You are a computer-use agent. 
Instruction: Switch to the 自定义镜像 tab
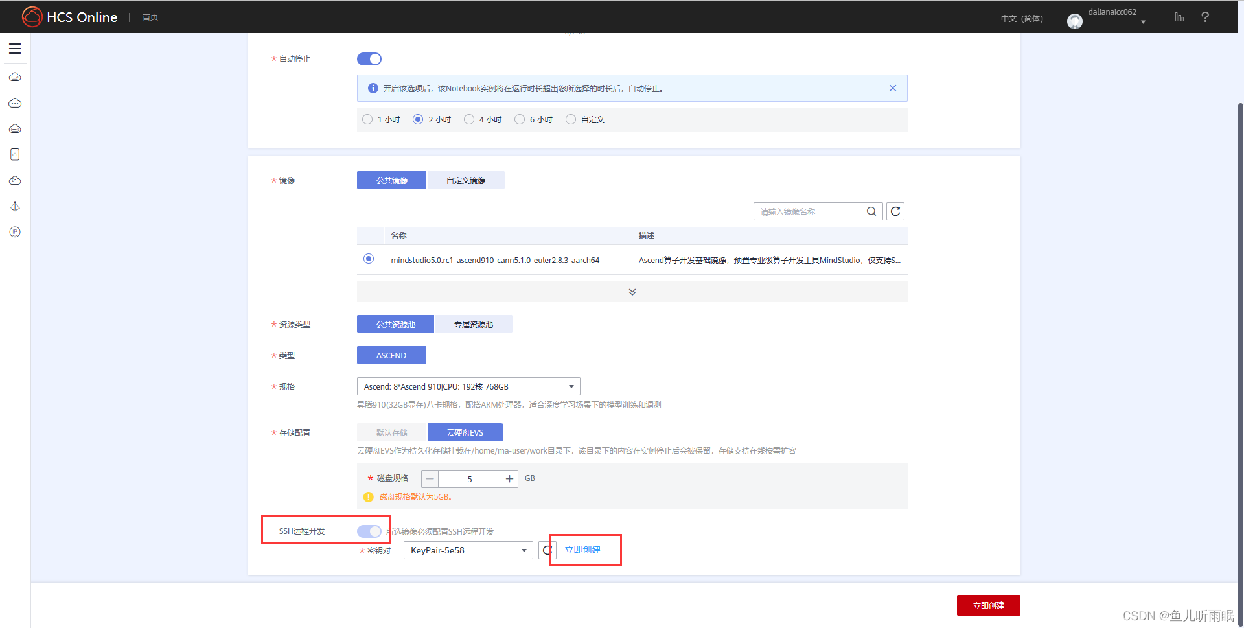465,180
